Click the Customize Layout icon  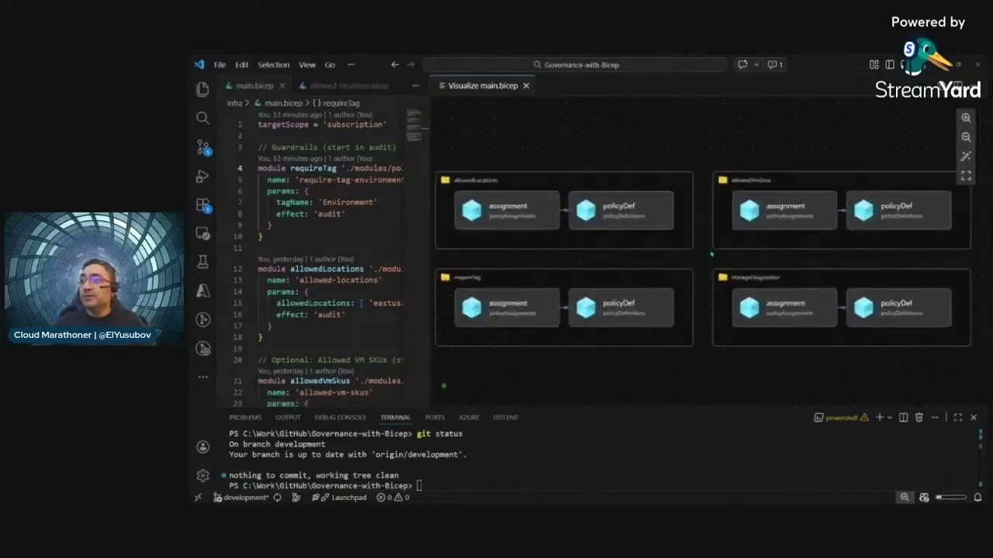(874, 64)
